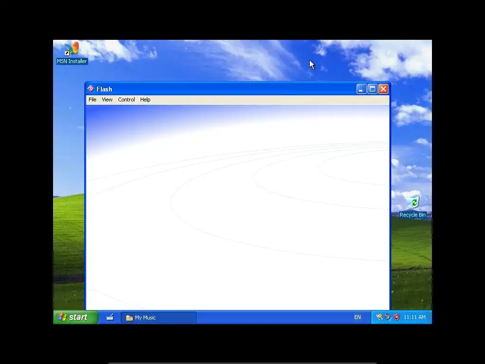Screen dimensions: 485x364
Task: Click the EN language bar indicator
Action: 357,317
